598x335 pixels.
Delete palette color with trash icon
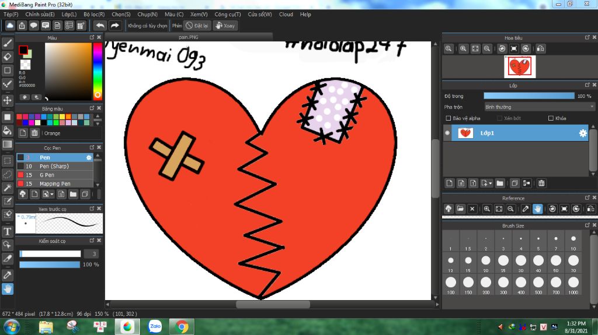click(x=34, y=133)
